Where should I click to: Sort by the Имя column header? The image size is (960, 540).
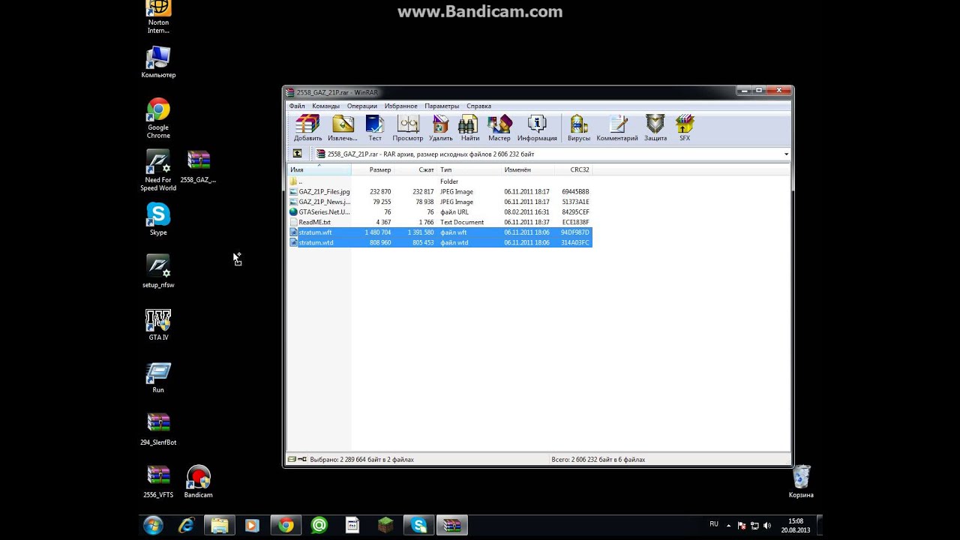[319, 170]
